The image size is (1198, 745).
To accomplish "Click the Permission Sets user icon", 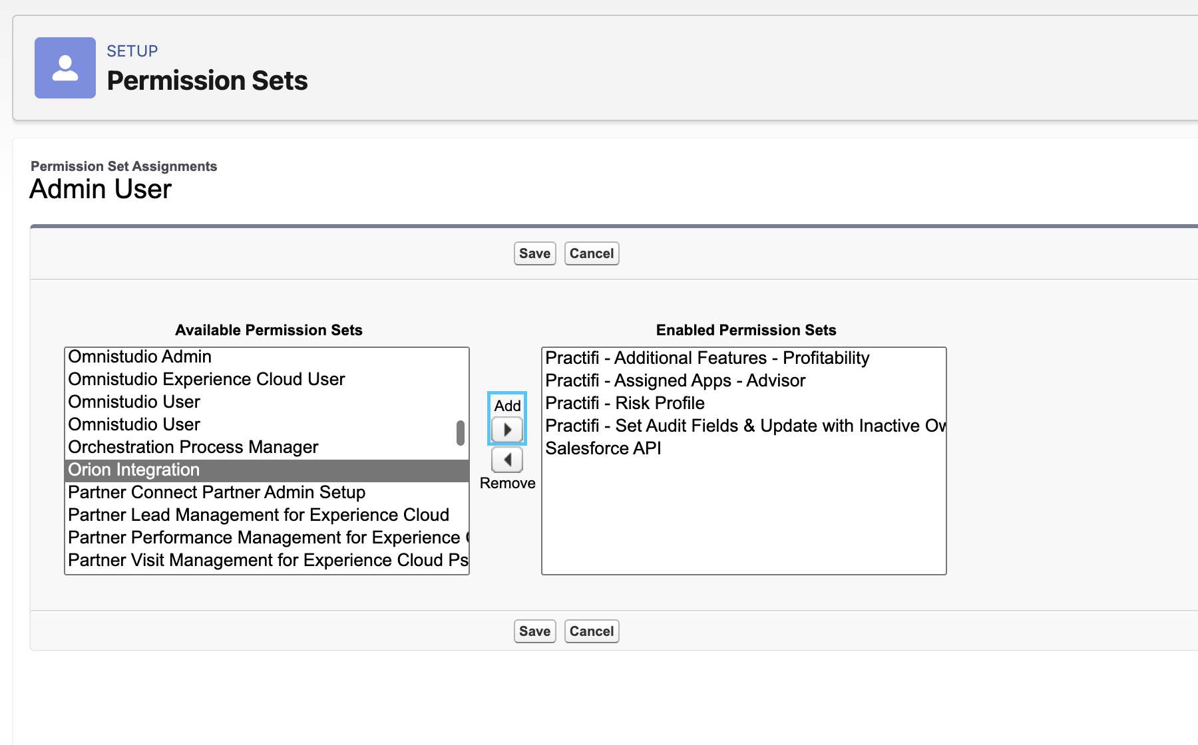I will 65,68.
